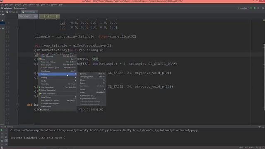Rerun process with run panel play icon
Image resolution: width=265 pixels, height=149 pixels.
[2, 130]
